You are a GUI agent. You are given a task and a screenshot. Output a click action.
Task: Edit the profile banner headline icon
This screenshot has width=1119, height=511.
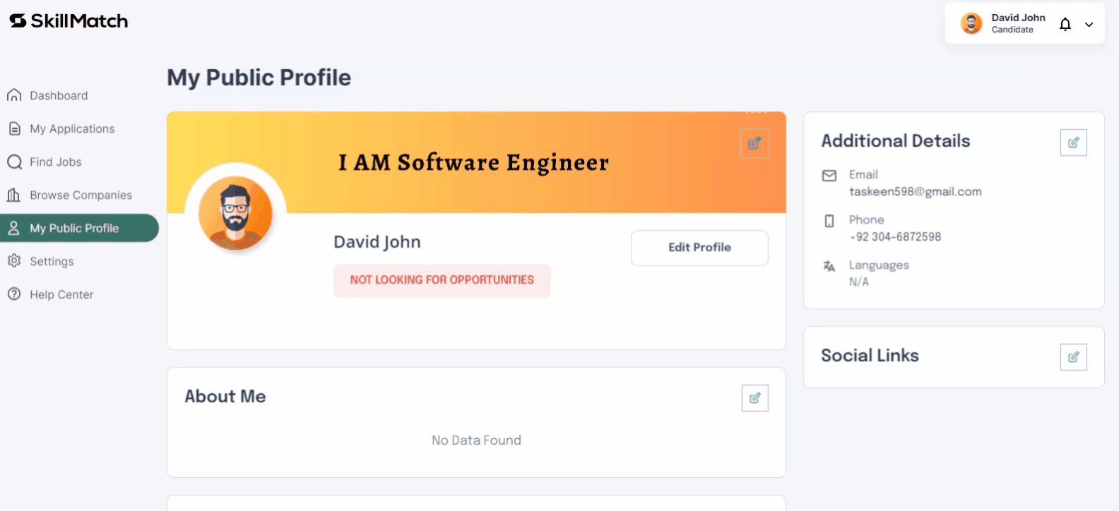tap(754, 143)
